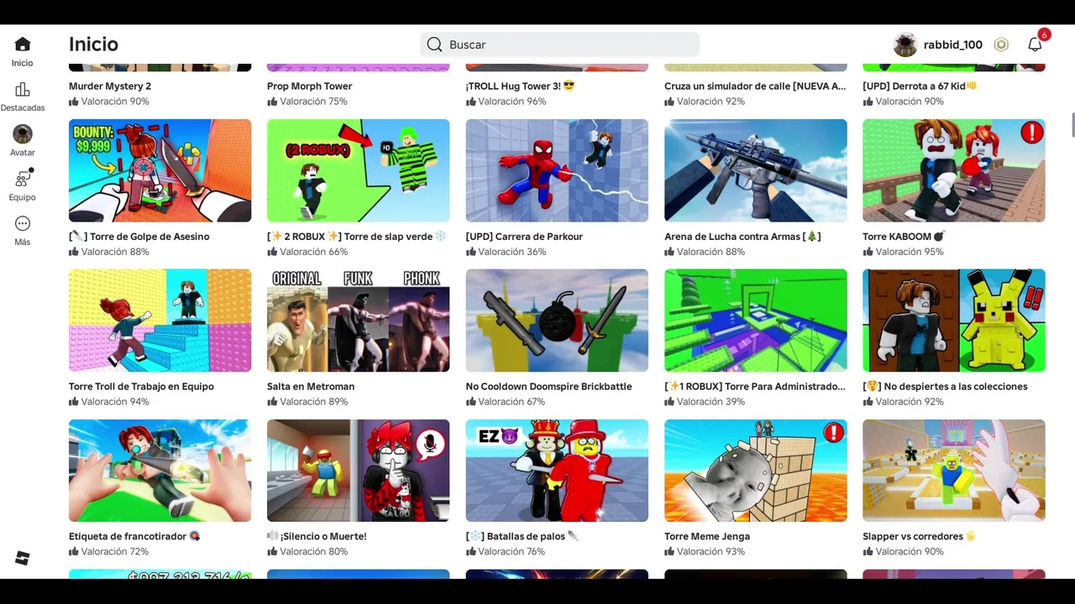Open the notifications bell icon
The height and width of the screenshot is (604, 1075).
coord(1035,44)
